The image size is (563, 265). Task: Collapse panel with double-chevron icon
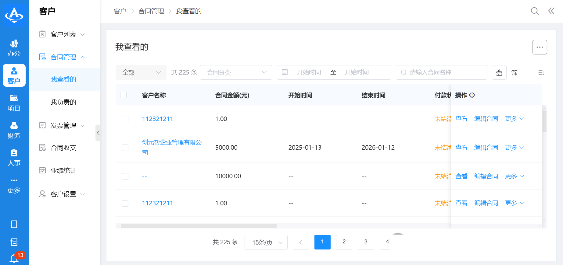551,11
